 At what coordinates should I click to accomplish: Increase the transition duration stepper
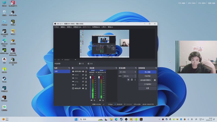click(135, 75)
